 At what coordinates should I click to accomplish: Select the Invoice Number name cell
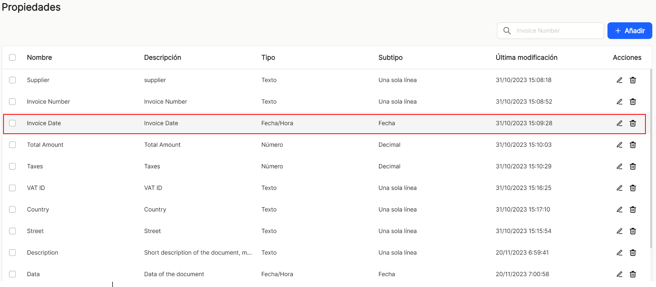coord(48,102)
